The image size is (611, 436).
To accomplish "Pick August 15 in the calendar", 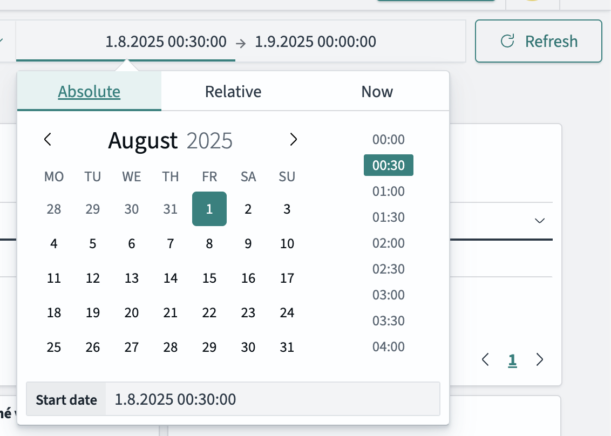I will tap(209, 278).
